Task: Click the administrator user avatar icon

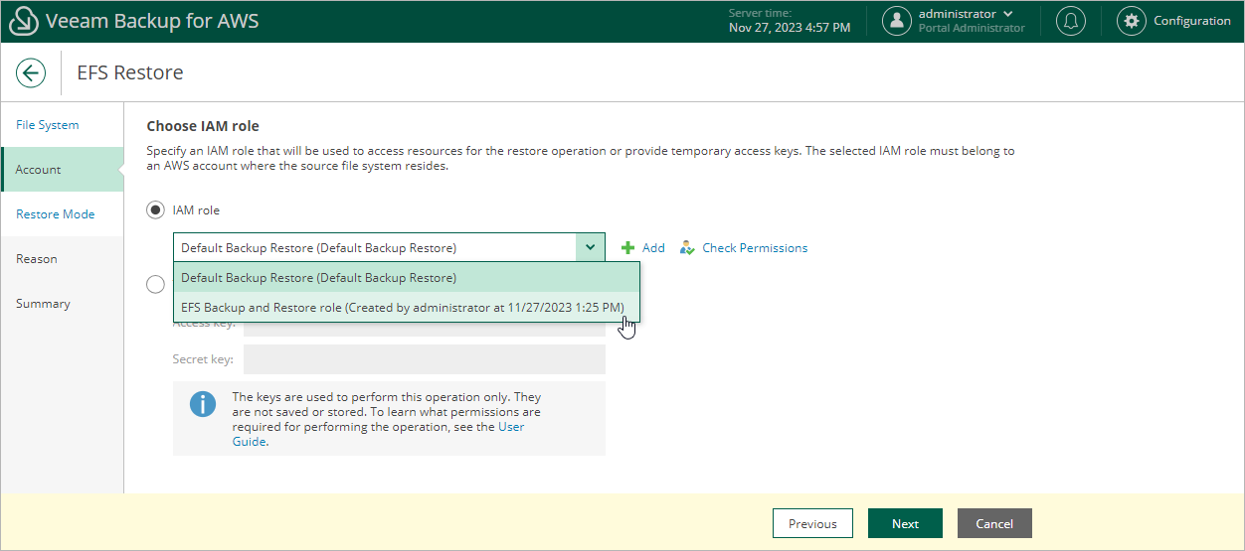Action: (x=897, y=21)
